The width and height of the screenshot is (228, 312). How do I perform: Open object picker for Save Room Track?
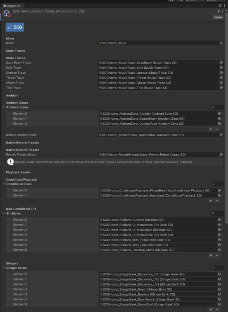[x=221, y=62]
